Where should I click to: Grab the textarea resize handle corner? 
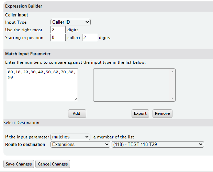(76, 99)
